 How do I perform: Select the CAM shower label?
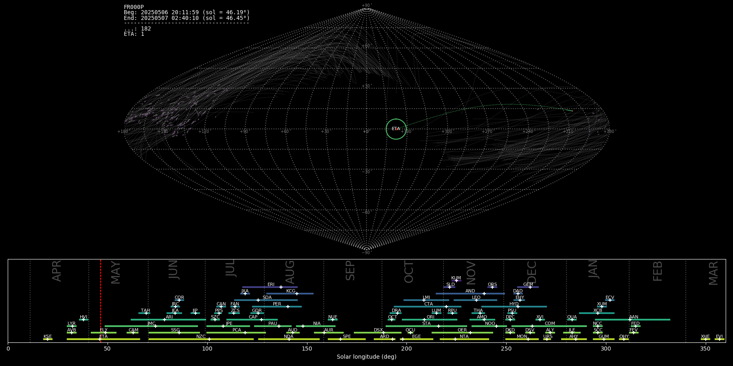point(134,330)
